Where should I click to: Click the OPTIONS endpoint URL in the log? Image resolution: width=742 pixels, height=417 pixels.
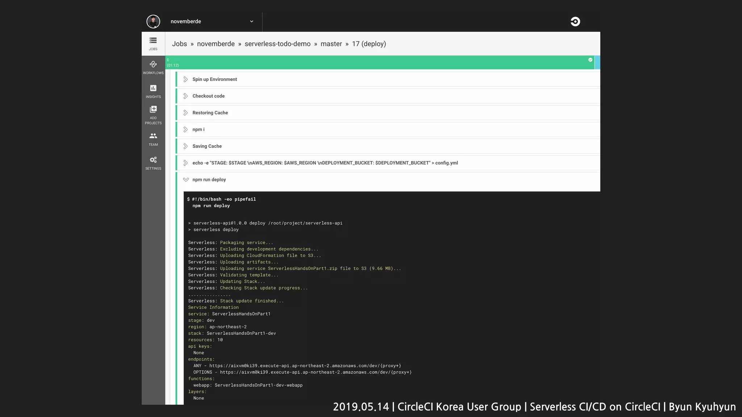click(x=316, y=372)
